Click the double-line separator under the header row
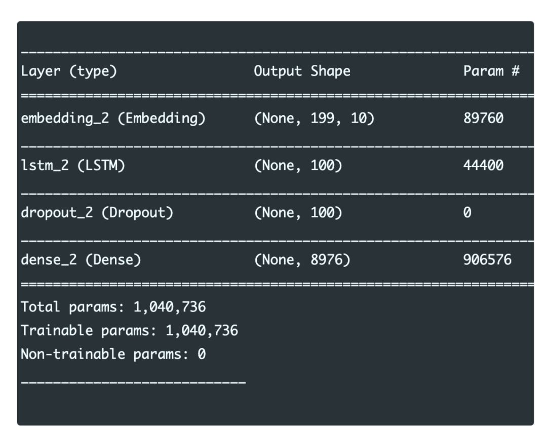 pyautogui.click(x=277, y=95)
